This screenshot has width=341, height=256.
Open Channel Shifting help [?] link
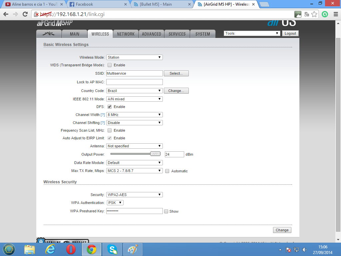coord(103,123)
